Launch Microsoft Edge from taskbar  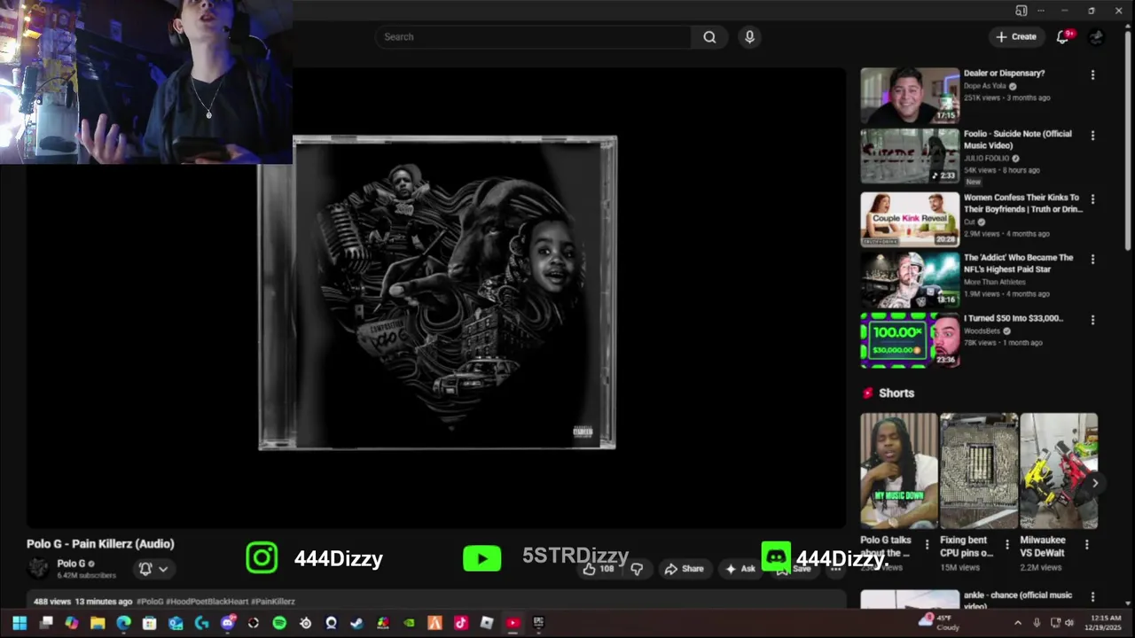click(123, 623)
